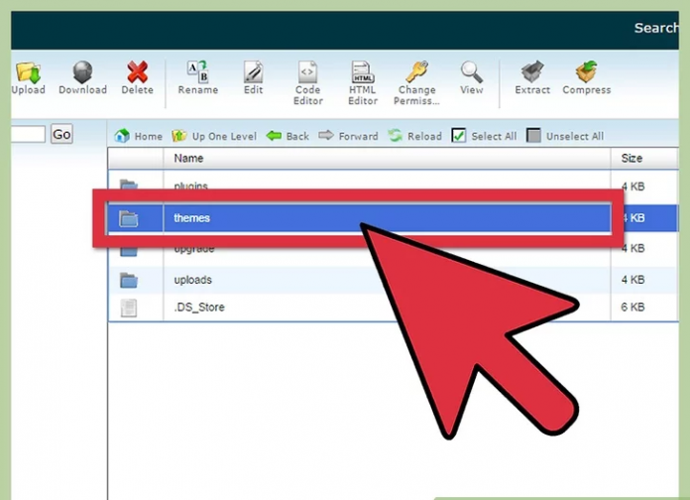This screenshot has width=690, height=500.
Task: Click the View magnifier icon
Action: (x=472, y=73)
